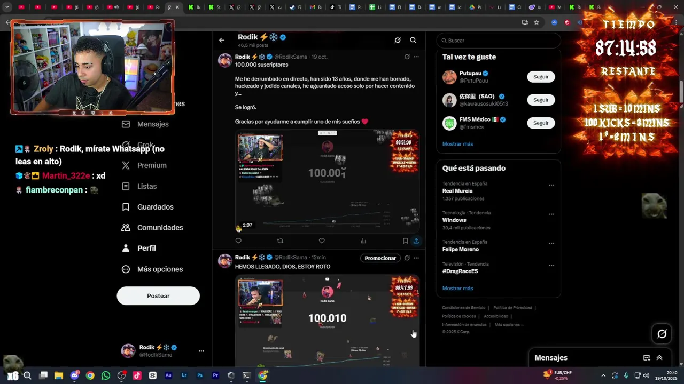The height and width of the screenshot is (384, 684).
Task: Click Grok icon on the 19 oct. post
Action: 407,57
